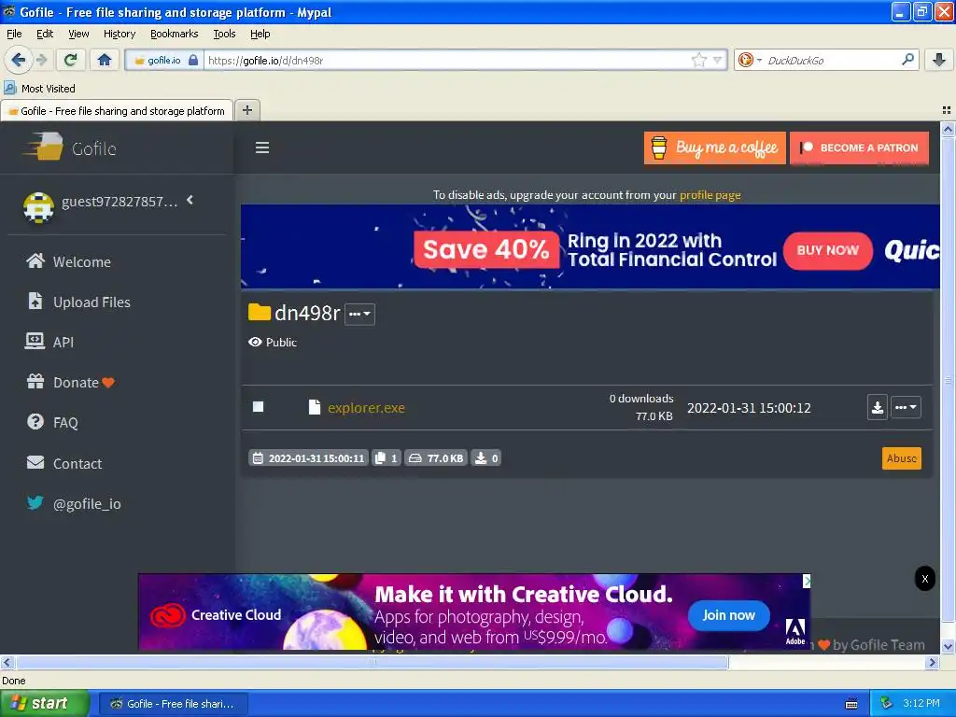Viewport: 956px width, 717px height.
Task: Click the search magnifier icon
Action: 907,59
